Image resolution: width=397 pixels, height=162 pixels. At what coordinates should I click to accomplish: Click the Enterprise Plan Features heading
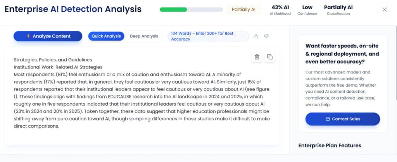pyautogui.click(x=330, y=145)
